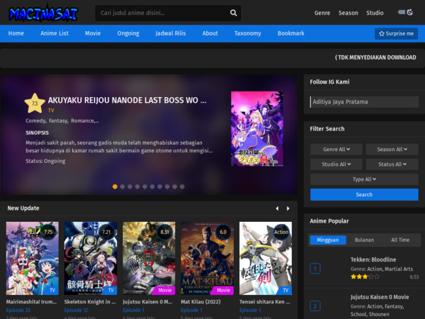
Task: Expand Type All dropdown
Action: [x=364, y=179]
